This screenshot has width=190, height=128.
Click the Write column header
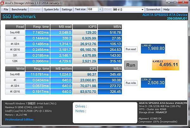coord(15,69)
